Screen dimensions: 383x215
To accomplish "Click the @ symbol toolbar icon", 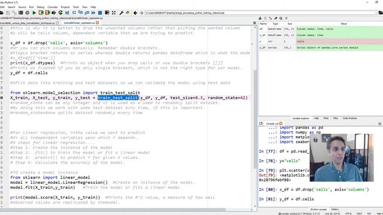I will coord(28,13).
